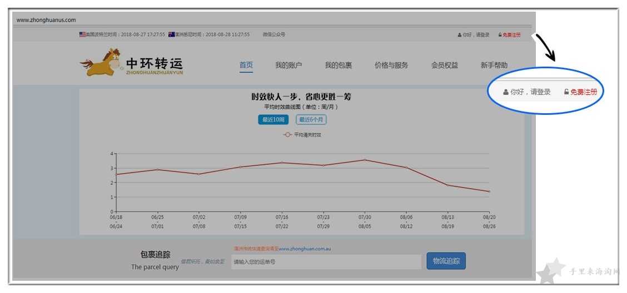This screenshot has height=293, width=627.
Task: Click the lock icon beside 免费注册 in top bar
Action: pos(500,35)
